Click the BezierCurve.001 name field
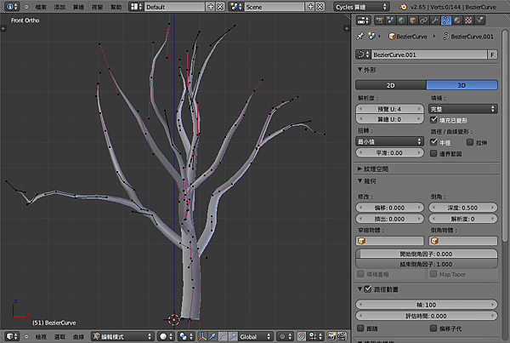This screenshot has height=343, width=510. point(425,54)
